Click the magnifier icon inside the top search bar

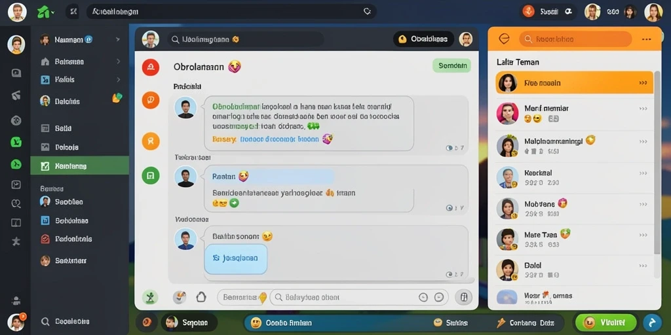point(367,12)
